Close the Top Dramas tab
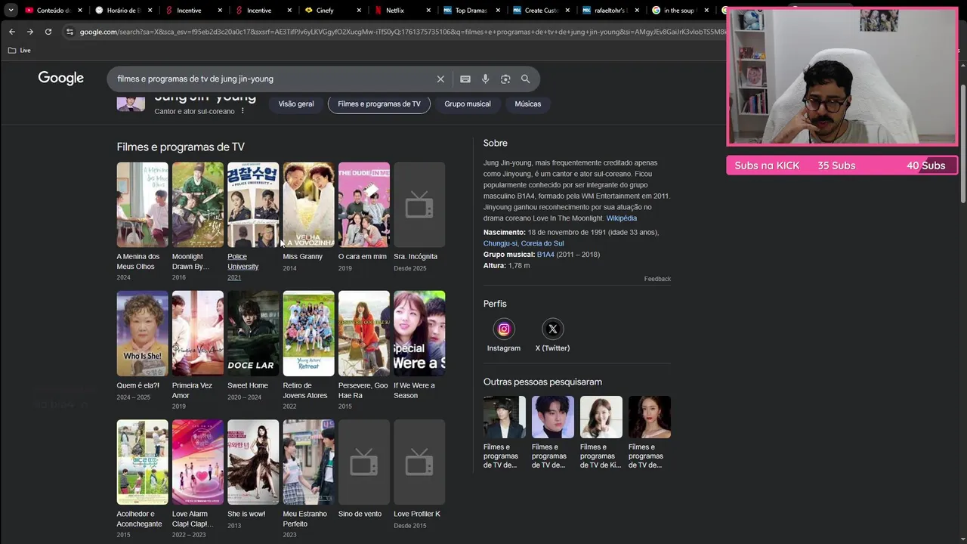 (x=497, y=11)
